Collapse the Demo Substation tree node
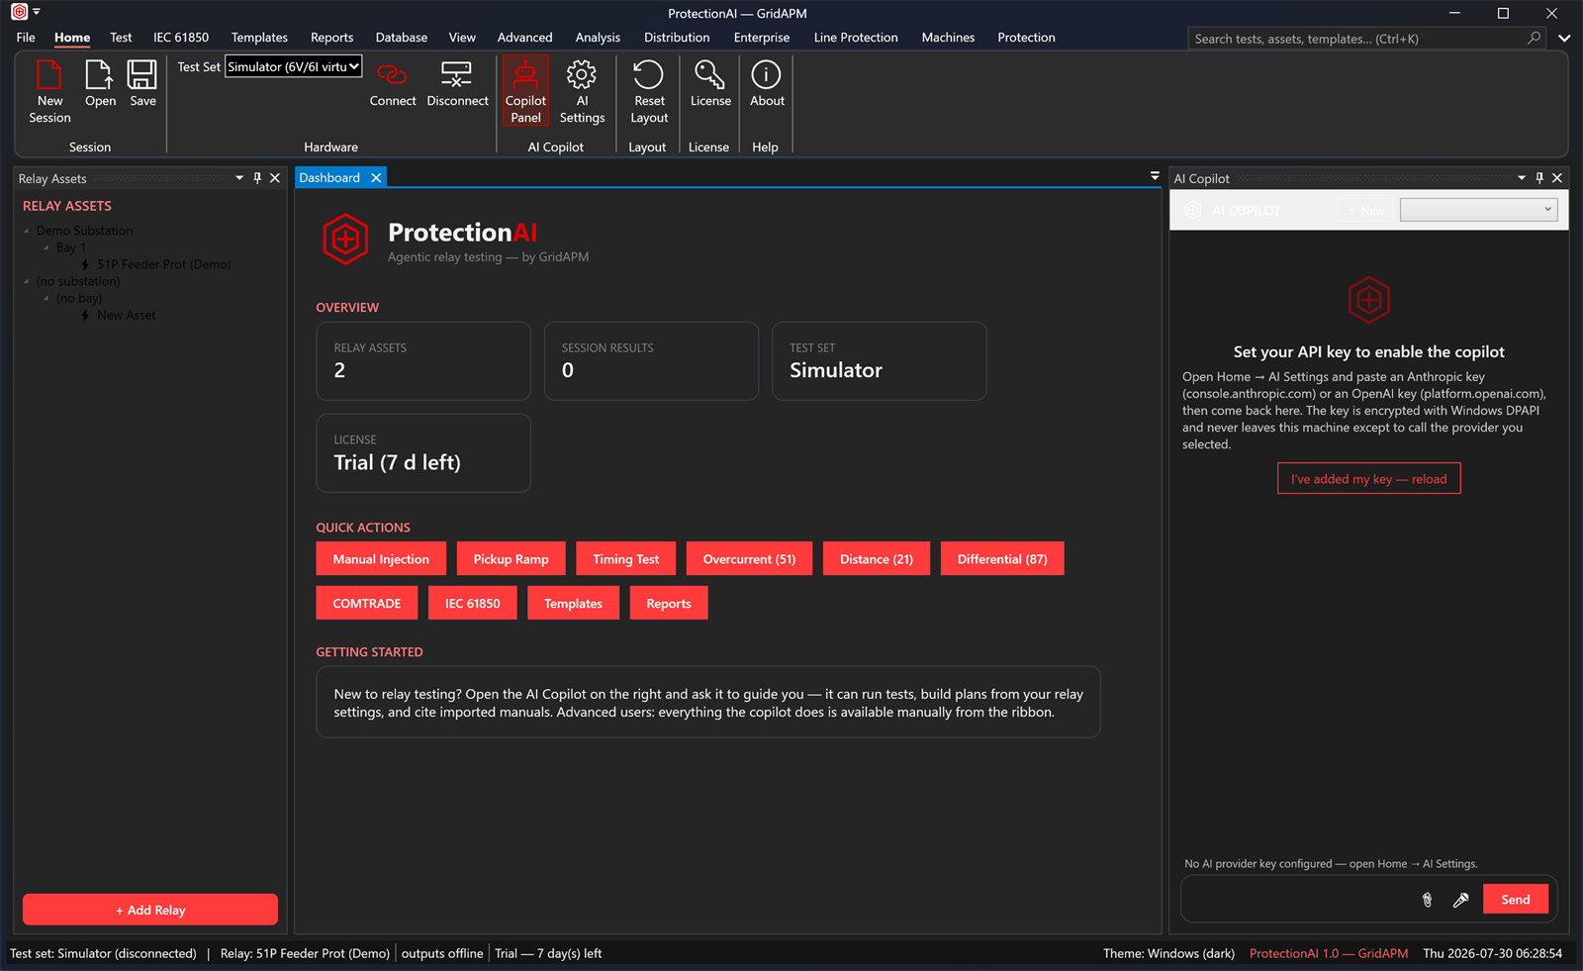This screenshot has width=1583, height=971. point(27,231)
